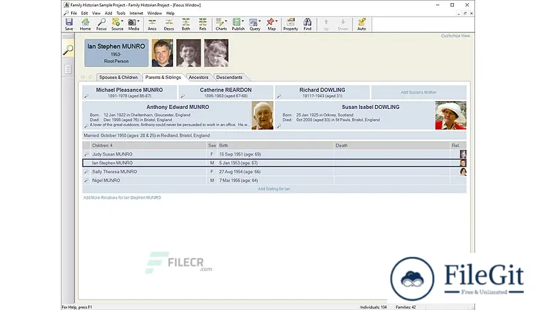Switch to the Descendants tab

229,77
